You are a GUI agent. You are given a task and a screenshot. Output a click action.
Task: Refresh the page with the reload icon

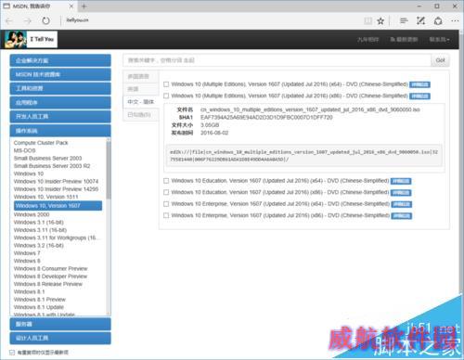45,20
